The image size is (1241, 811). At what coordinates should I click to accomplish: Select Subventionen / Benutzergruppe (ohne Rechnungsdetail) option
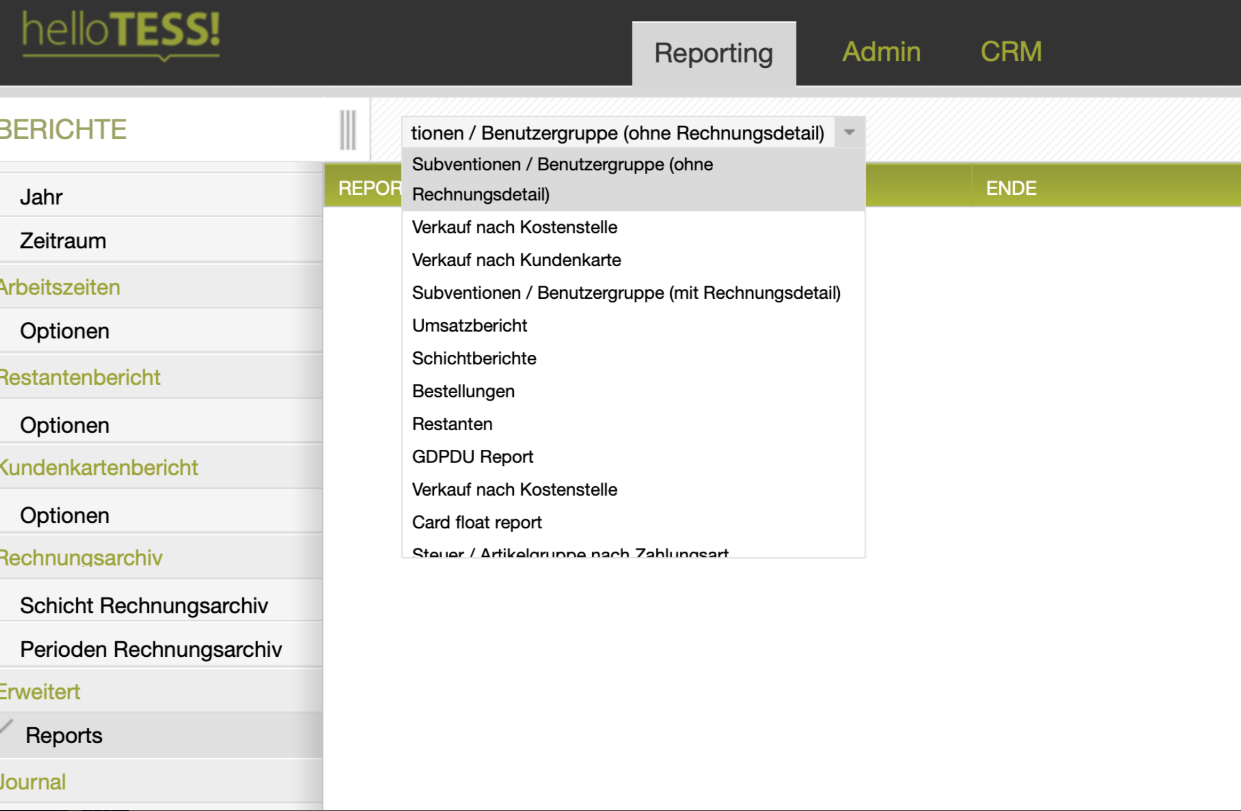633,179
